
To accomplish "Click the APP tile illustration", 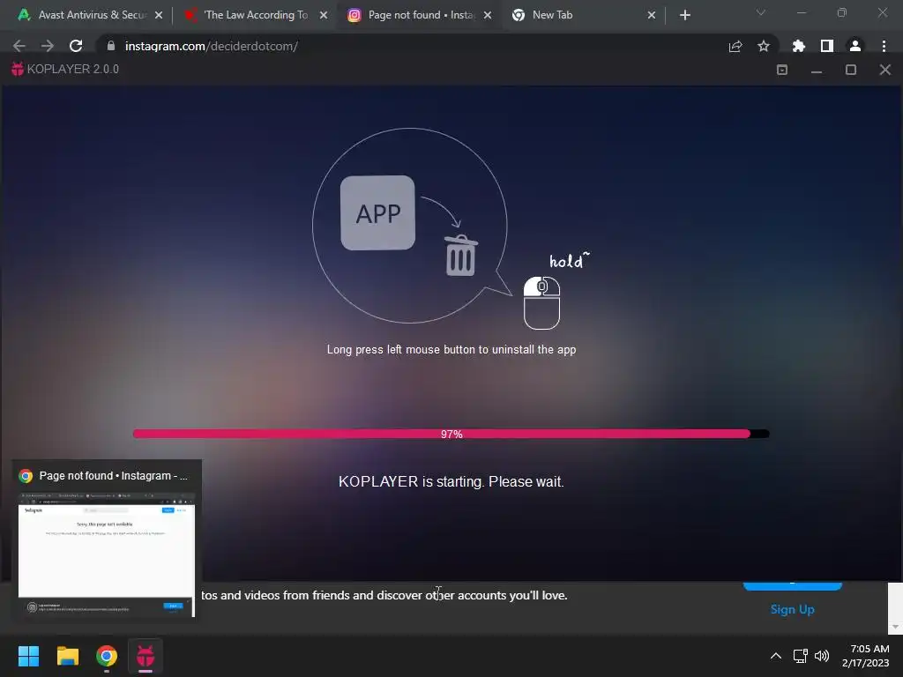I will [377, 213].
